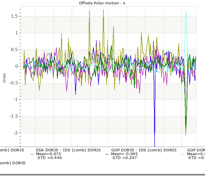Click the -2 y-axis tick label
This screenshot has width=205, height=176.
(x=14, y=133)
